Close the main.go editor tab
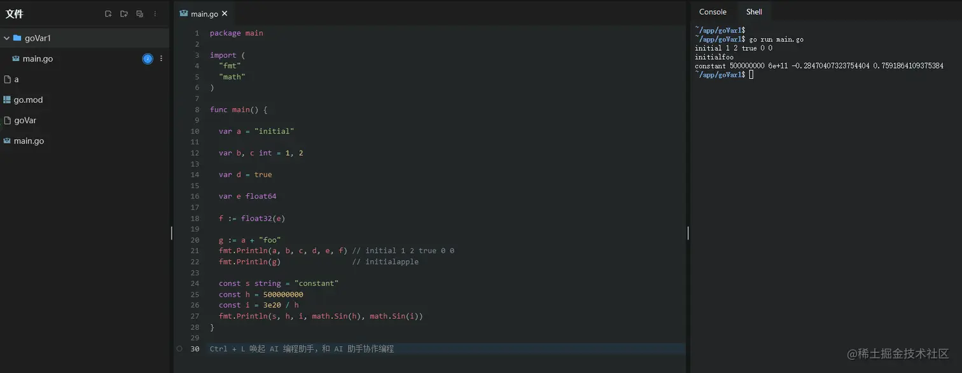Image resolution: width=962 pixels, height=373 pixels. (x=225, y=13)
